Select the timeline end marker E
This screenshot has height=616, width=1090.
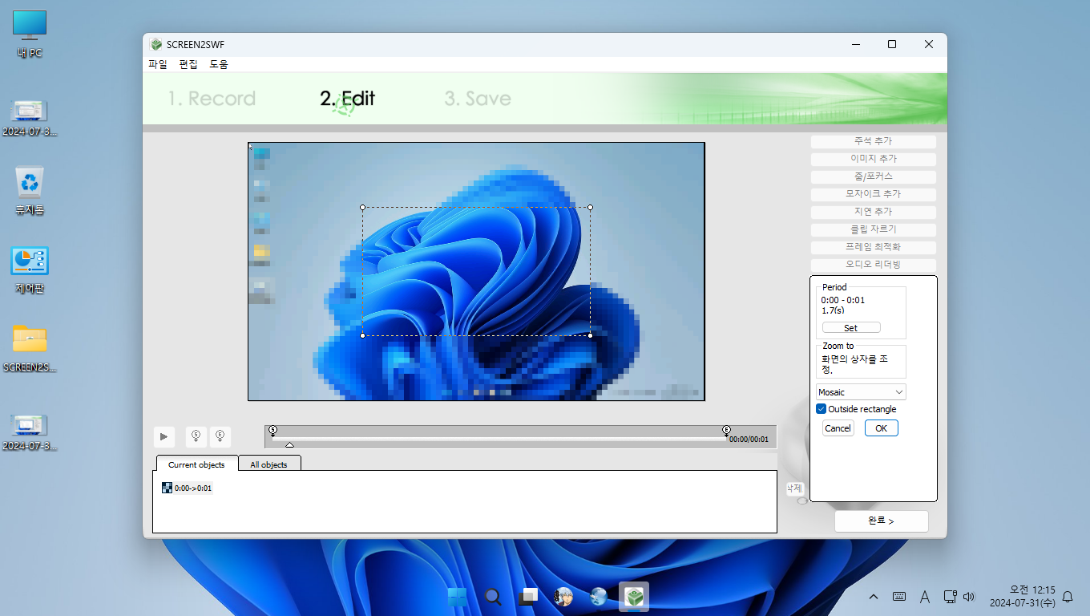(726, 431)
